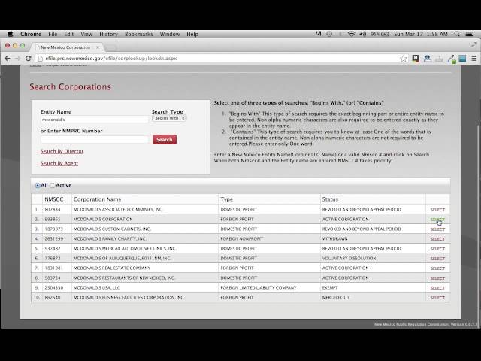
Task: Open the View menu
Action: click(x=86, y=34)
